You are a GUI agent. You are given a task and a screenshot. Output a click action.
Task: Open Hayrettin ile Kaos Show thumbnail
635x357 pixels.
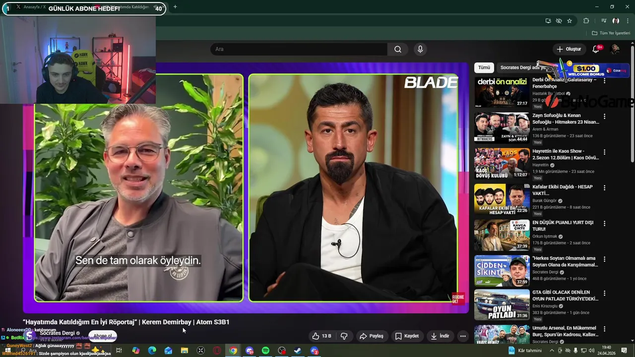point(502,164)
